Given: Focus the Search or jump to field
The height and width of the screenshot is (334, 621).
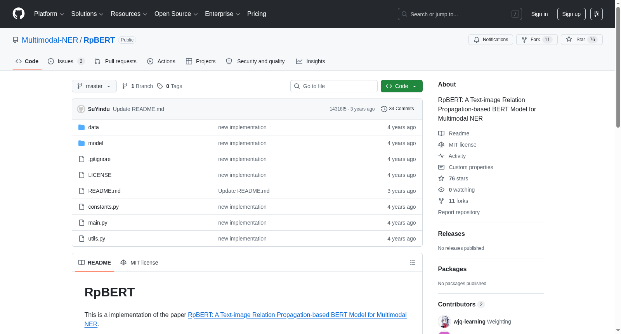Looking at the screenshot, I should tap(460, 14).
